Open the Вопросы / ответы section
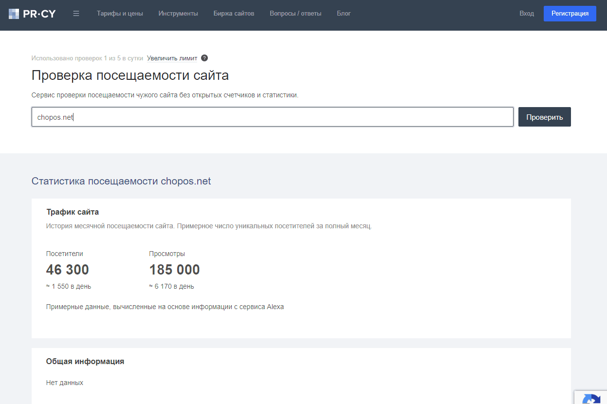Screen dimensions: 607x404 (x=295, y=13)
